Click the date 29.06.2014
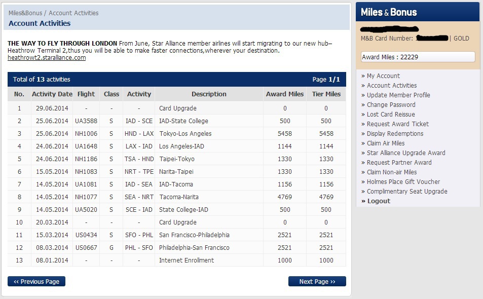 (52, 108)
